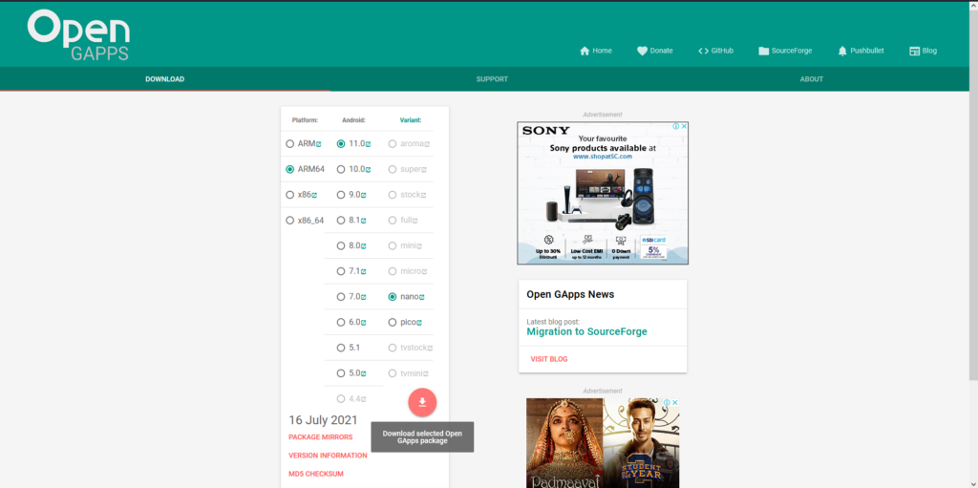Open external link icon beside 10.0
This screenshot has height=488, width=978.
(x=368, y=170)
